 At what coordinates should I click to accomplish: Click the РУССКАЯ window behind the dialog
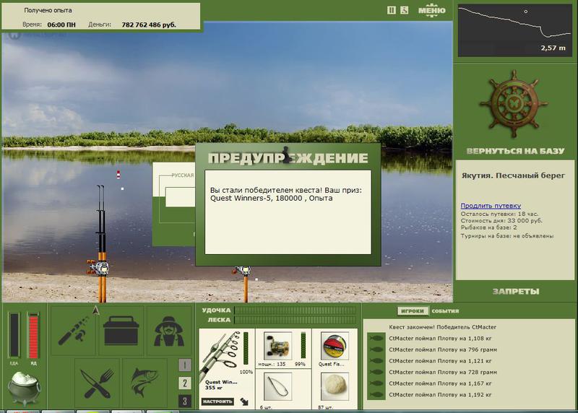pyautogui.click(x=174, y=204)
